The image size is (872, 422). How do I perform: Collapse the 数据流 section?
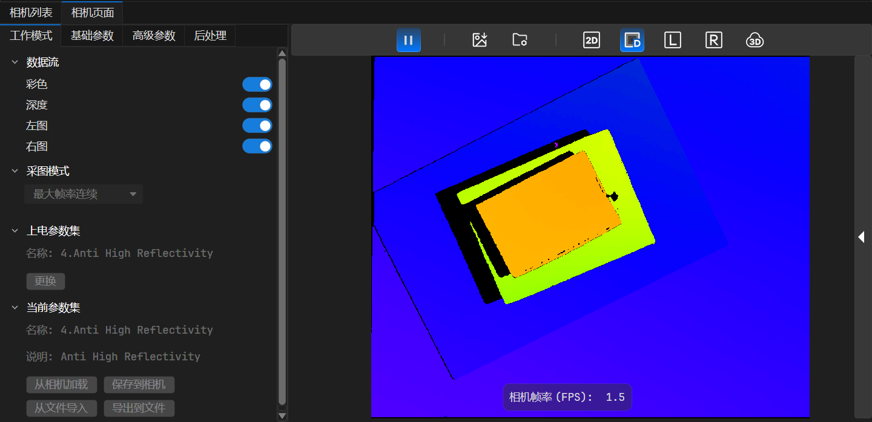15,62
